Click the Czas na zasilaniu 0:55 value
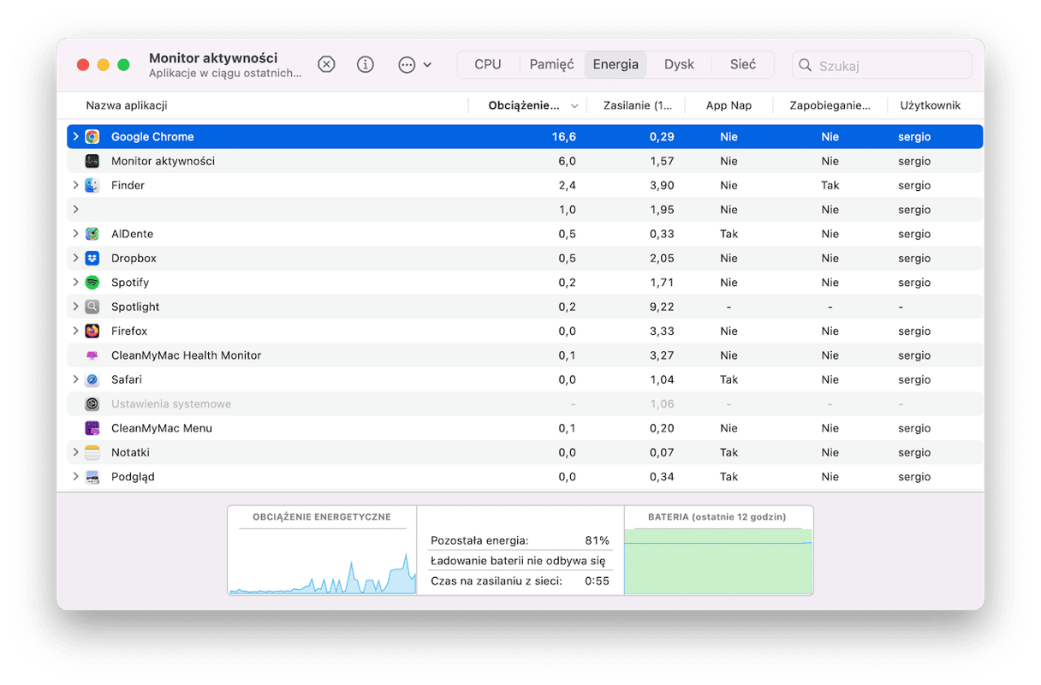 tap(597, 581)
